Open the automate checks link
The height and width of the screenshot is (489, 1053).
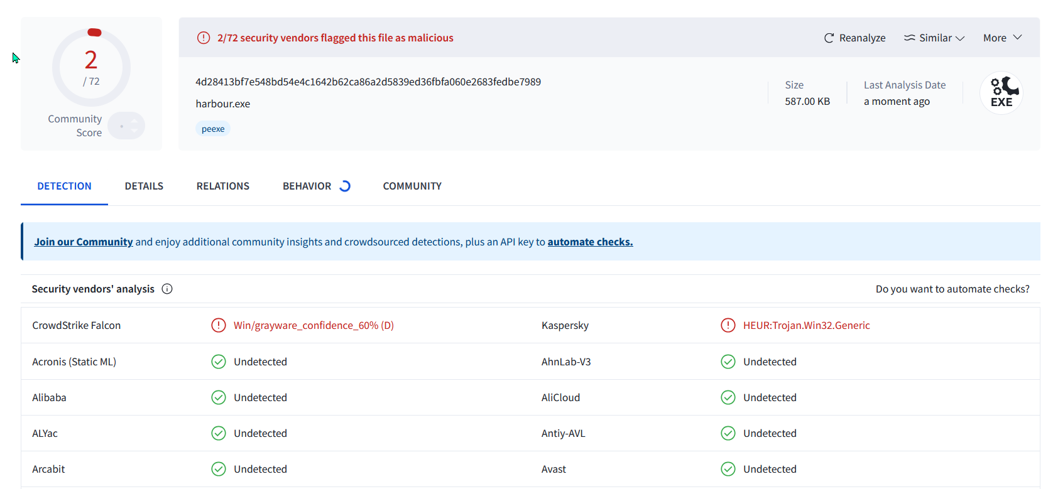[x=590, y=242]
